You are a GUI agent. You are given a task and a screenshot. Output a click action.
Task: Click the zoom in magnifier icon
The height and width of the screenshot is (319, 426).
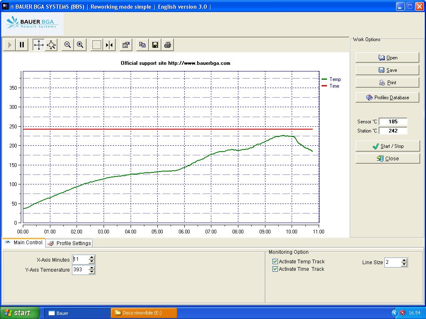click(80, 45)
